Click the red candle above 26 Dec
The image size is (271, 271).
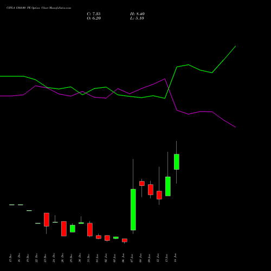coord(64,229)
